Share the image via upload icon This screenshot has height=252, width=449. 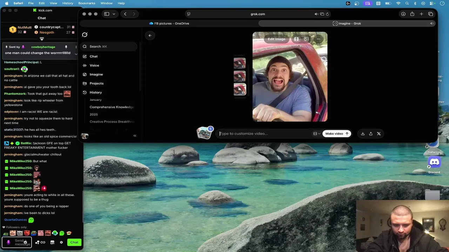tap(371, 134)
